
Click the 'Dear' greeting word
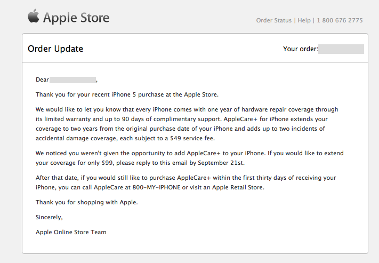42,79
